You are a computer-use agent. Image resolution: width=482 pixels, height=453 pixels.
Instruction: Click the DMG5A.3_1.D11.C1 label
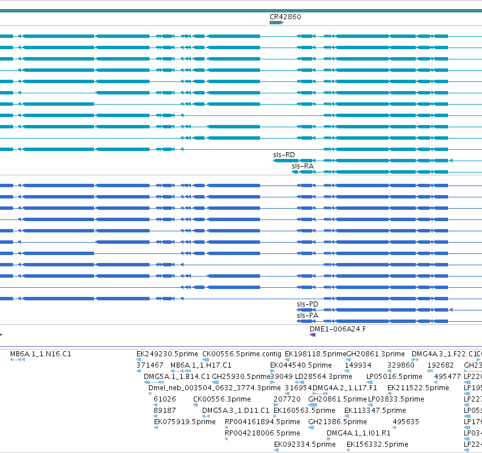(236, 411)
